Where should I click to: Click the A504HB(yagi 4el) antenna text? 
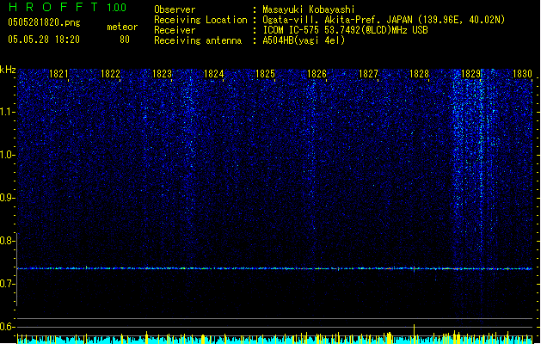304,40
